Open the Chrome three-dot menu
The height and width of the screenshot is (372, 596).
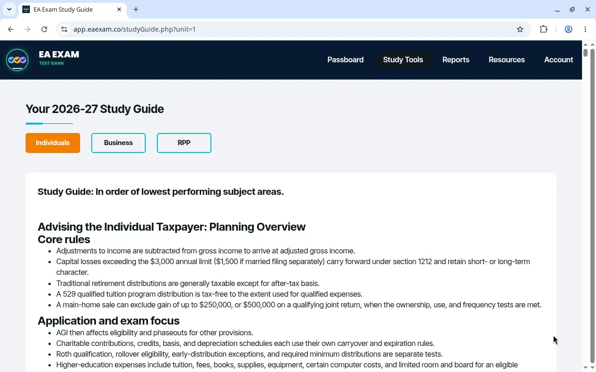[585, 29]
